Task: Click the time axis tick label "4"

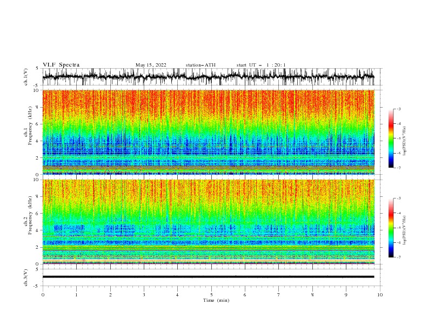Action: tap(177, 295)
